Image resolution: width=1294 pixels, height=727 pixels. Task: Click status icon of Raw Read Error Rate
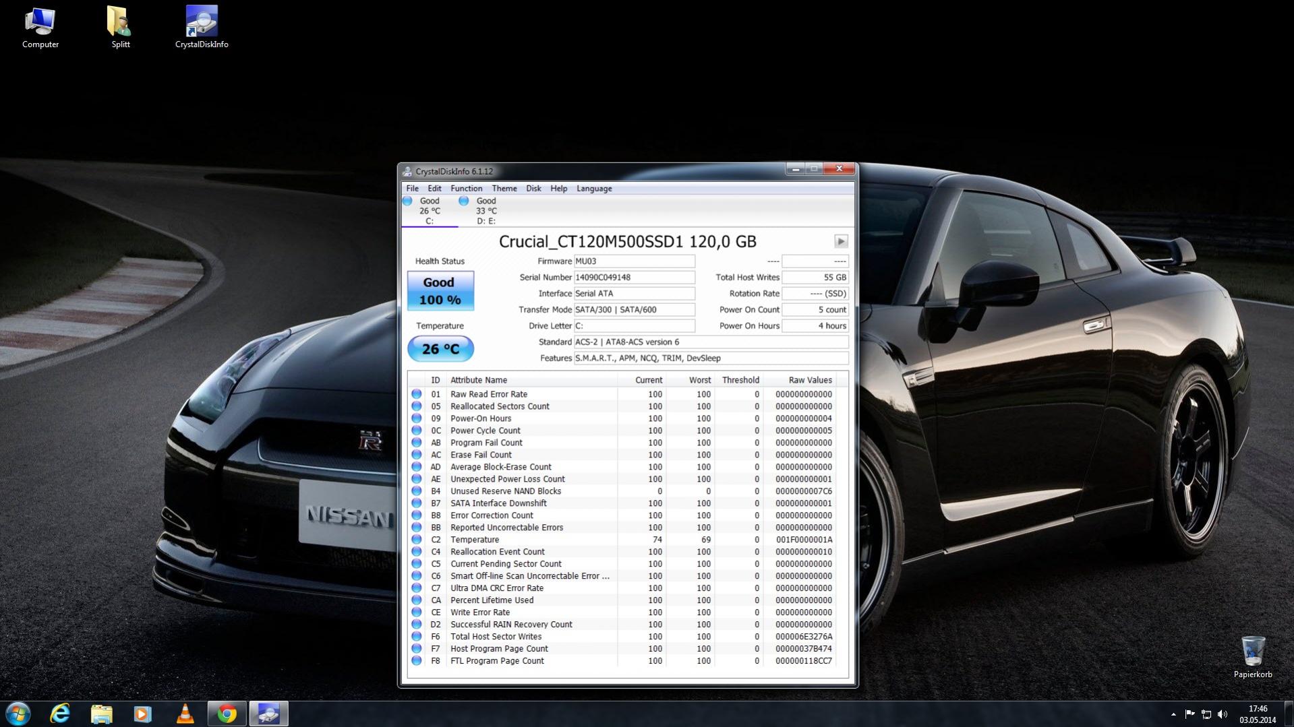click(x=417, y=394)
